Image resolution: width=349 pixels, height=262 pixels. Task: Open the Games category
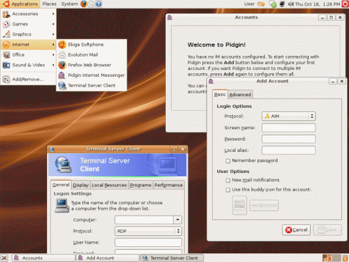[29, 24]
